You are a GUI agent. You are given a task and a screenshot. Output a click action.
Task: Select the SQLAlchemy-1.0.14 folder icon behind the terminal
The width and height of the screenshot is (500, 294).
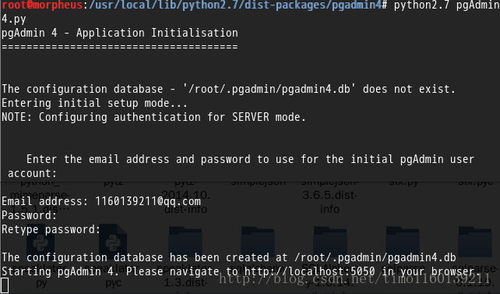(330, 242)
